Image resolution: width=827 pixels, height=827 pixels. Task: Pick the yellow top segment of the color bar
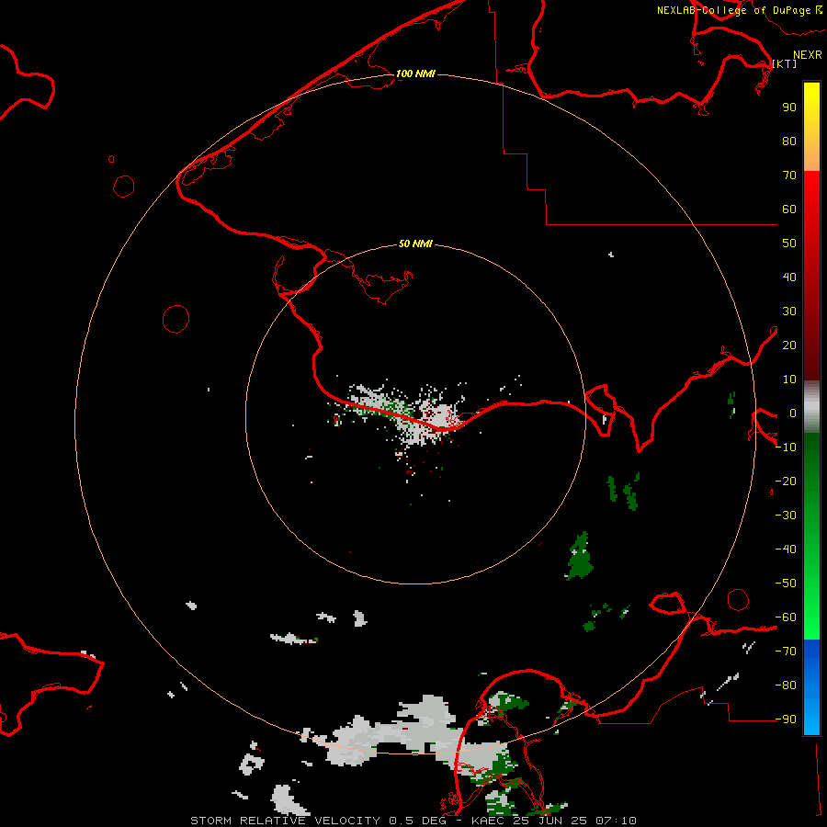click(x=811, y=127)
